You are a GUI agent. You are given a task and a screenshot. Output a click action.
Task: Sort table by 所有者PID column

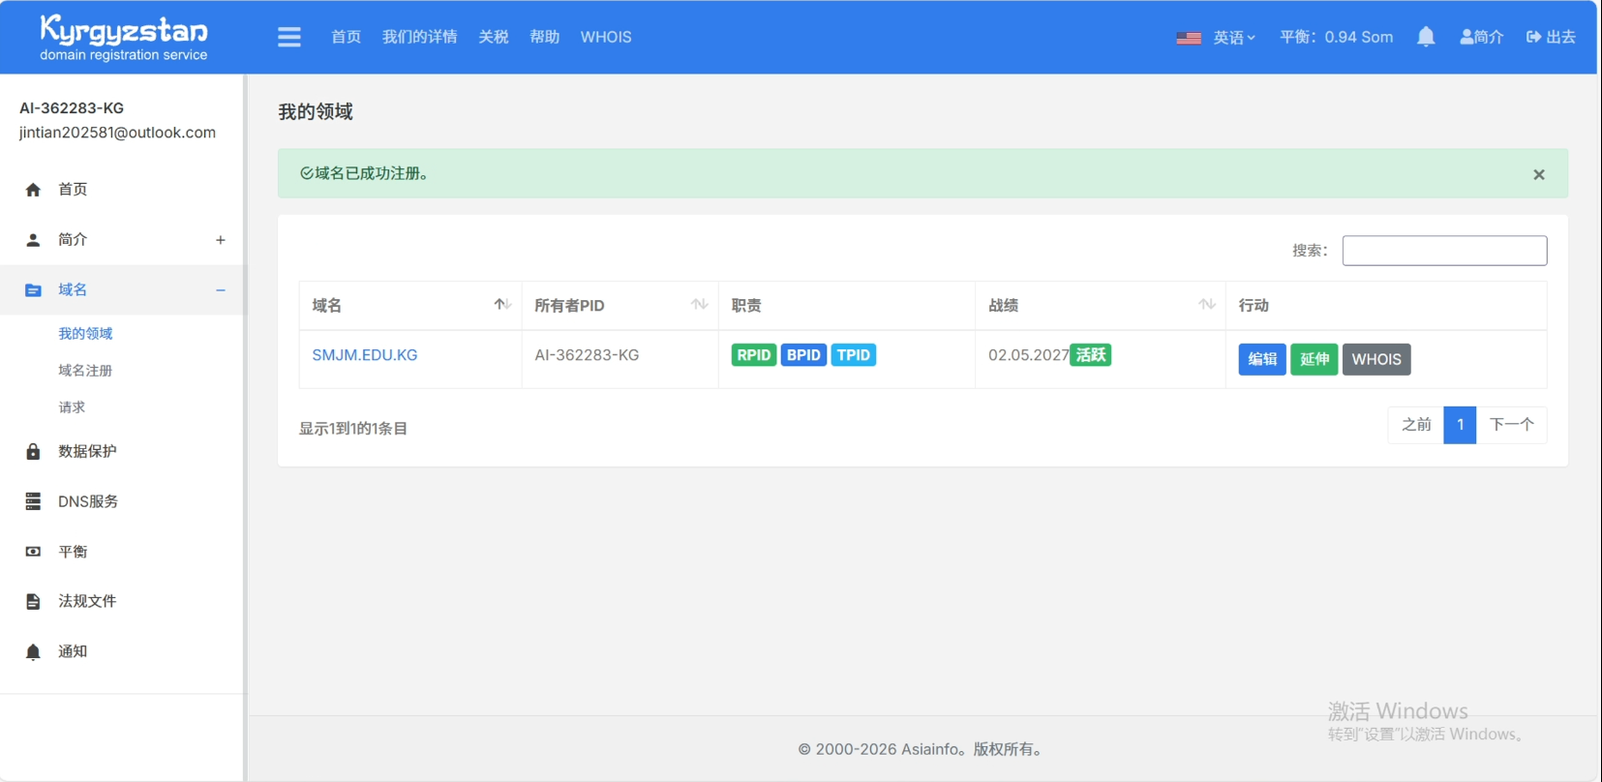[699, 305]
